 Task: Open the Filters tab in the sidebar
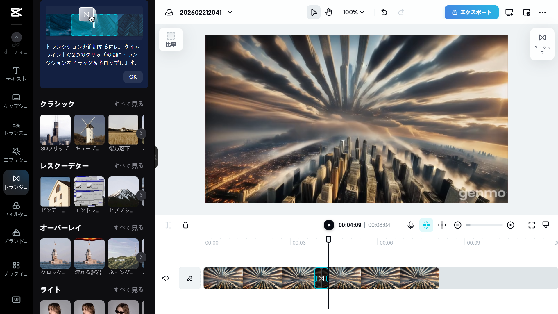point(16,209)
